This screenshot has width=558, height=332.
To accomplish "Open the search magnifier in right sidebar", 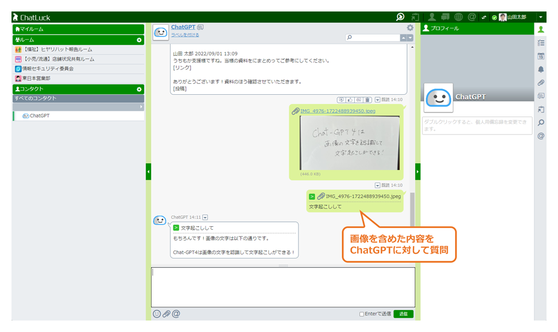I will coord(541,122).
